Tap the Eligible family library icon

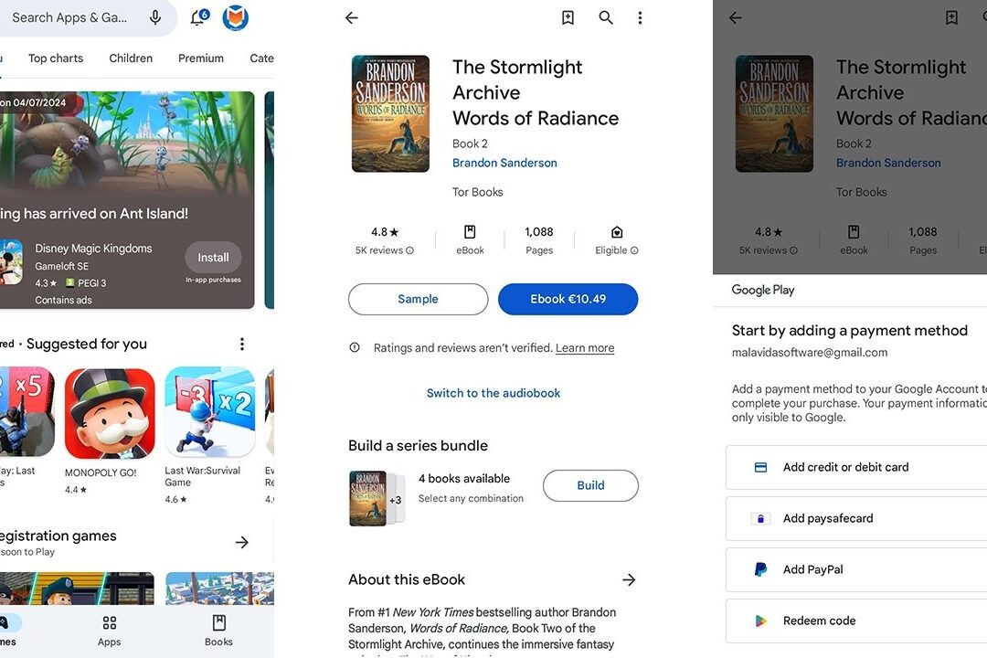617,232
